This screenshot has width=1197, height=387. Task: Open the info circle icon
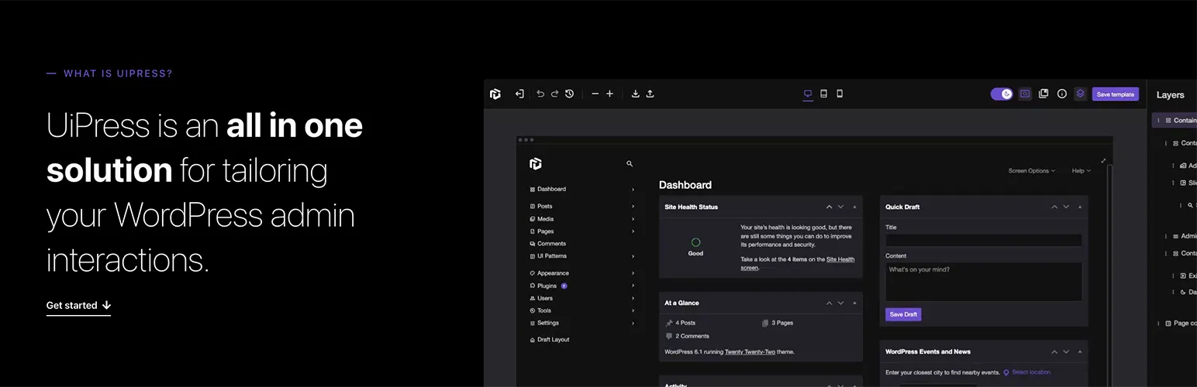[1062, 94]
